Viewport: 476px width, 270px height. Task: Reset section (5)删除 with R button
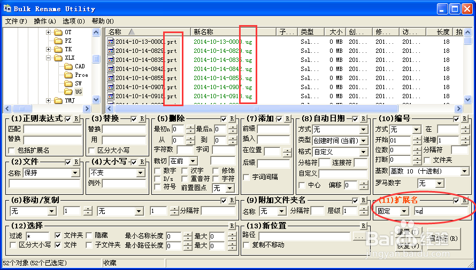pos(232,119)
